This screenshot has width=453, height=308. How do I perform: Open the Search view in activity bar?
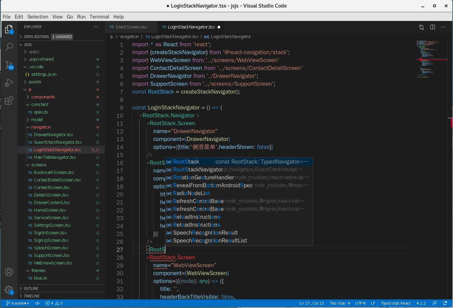coord(9,47)
